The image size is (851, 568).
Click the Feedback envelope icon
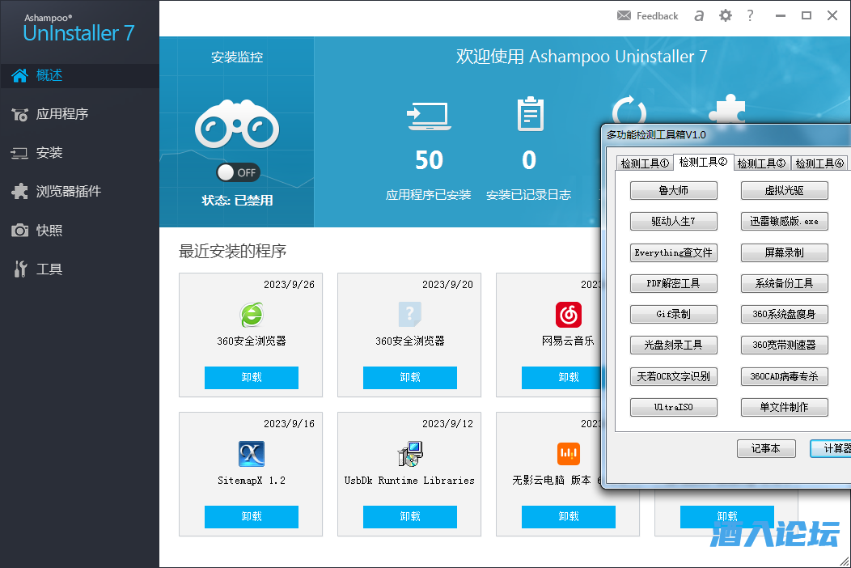click(624, 15)
